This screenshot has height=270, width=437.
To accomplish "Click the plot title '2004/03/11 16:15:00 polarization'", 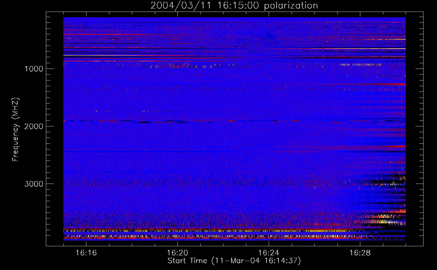I will (234, 6).
